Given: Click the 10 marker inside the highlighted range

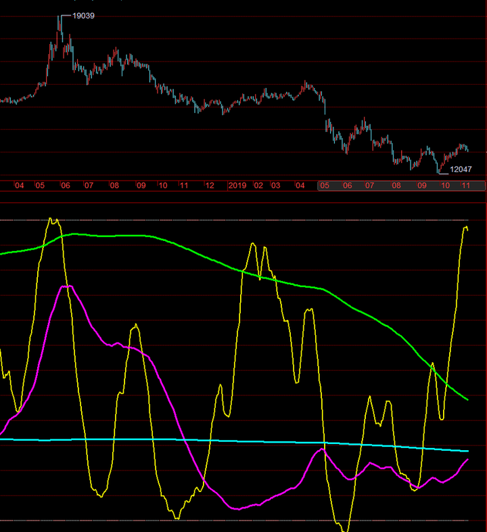Looking at the screenshot, I should pos(445,185).
